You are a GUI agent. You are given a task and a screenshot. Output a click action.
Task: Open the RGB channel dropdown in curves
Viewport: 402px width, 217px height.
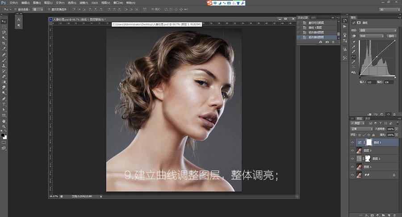[373, 36]
